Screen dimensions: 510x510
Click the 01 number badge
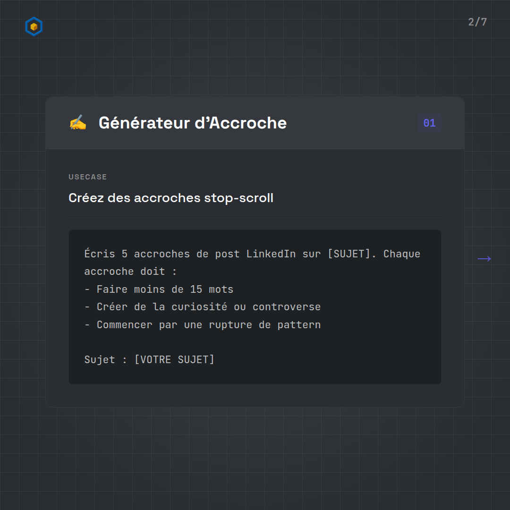click(429, 123)
